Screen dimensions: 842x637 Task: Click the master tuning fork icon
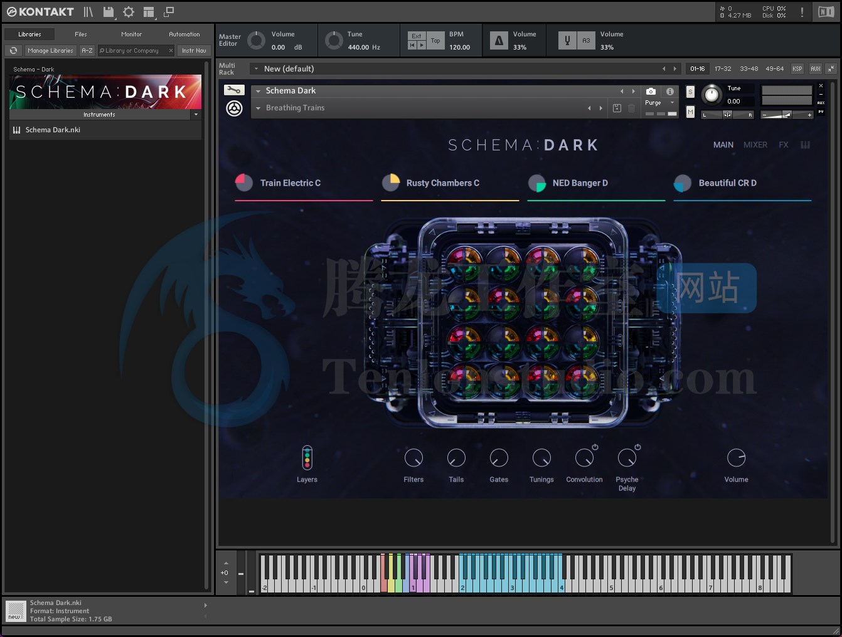pos(567,41)
